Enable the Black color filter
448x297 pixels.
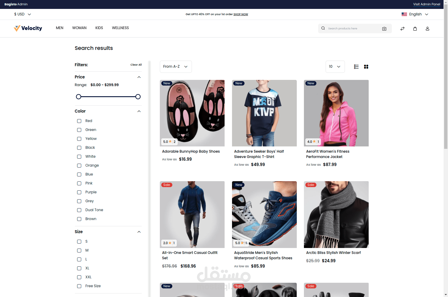[79, 148]
